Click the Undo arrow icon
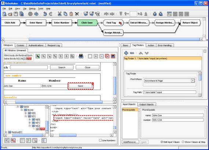209x150 pixels. (45, 14)
